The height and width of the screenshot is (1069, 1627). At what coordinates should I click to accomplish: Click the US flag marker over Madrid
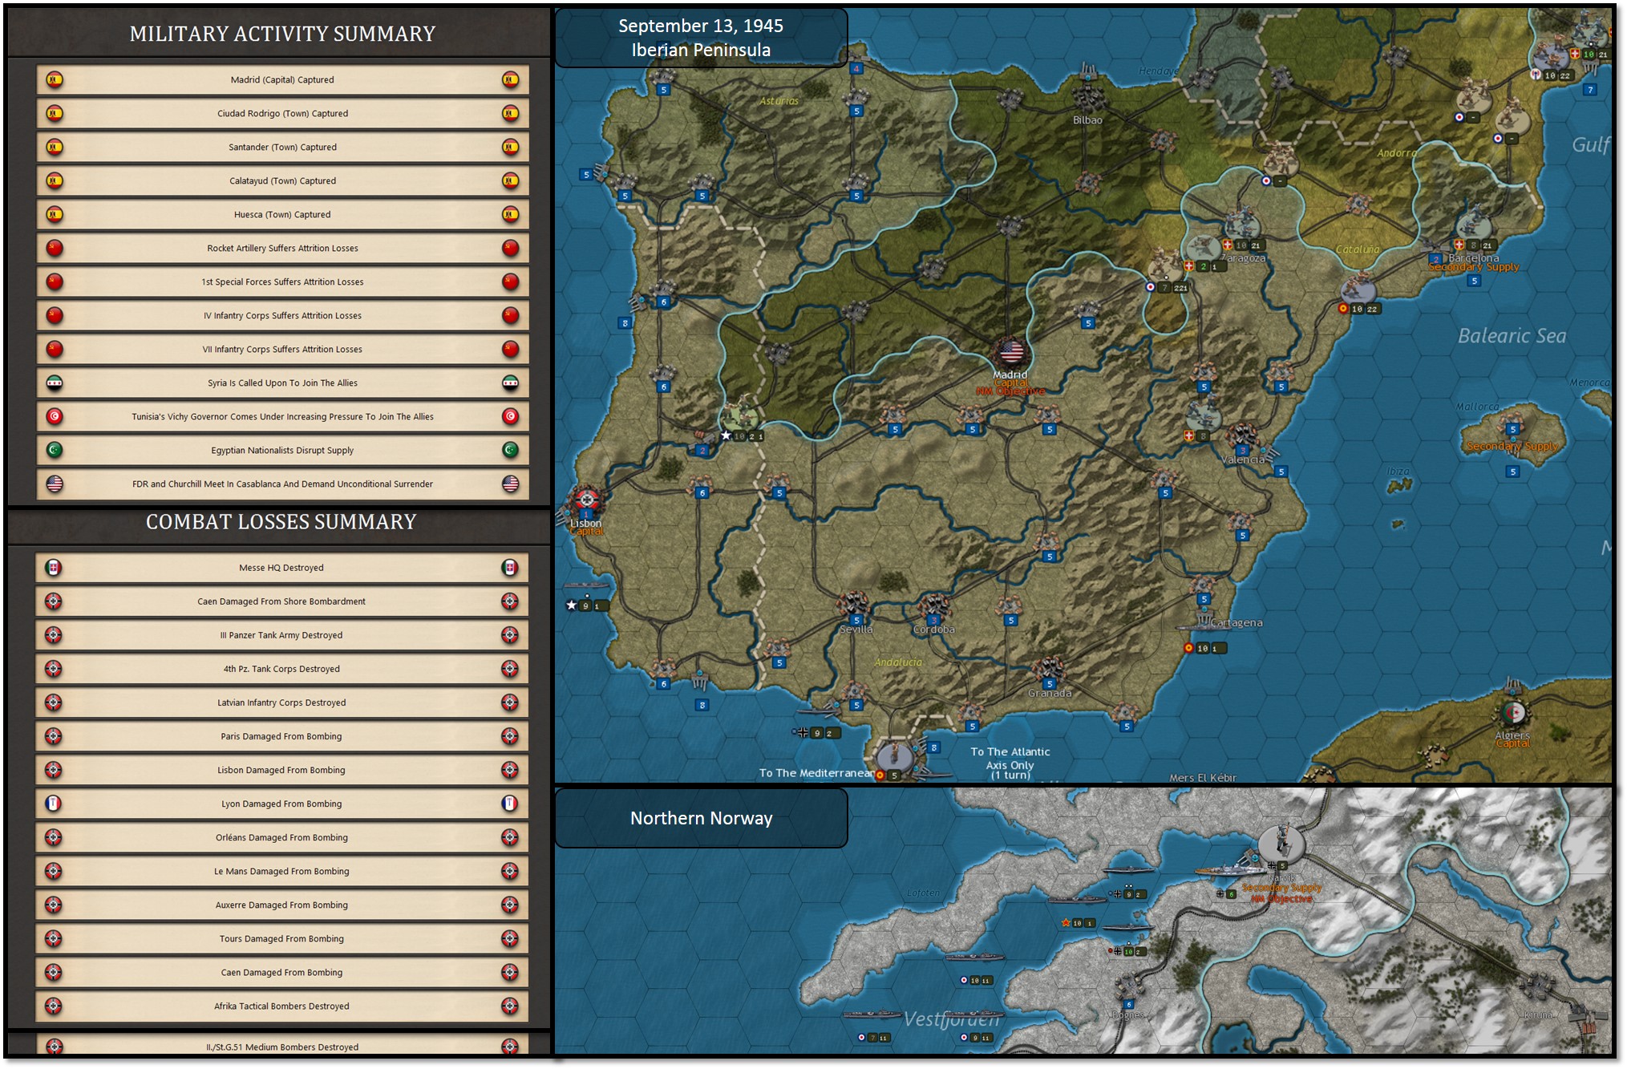[x=1011, y=351]
